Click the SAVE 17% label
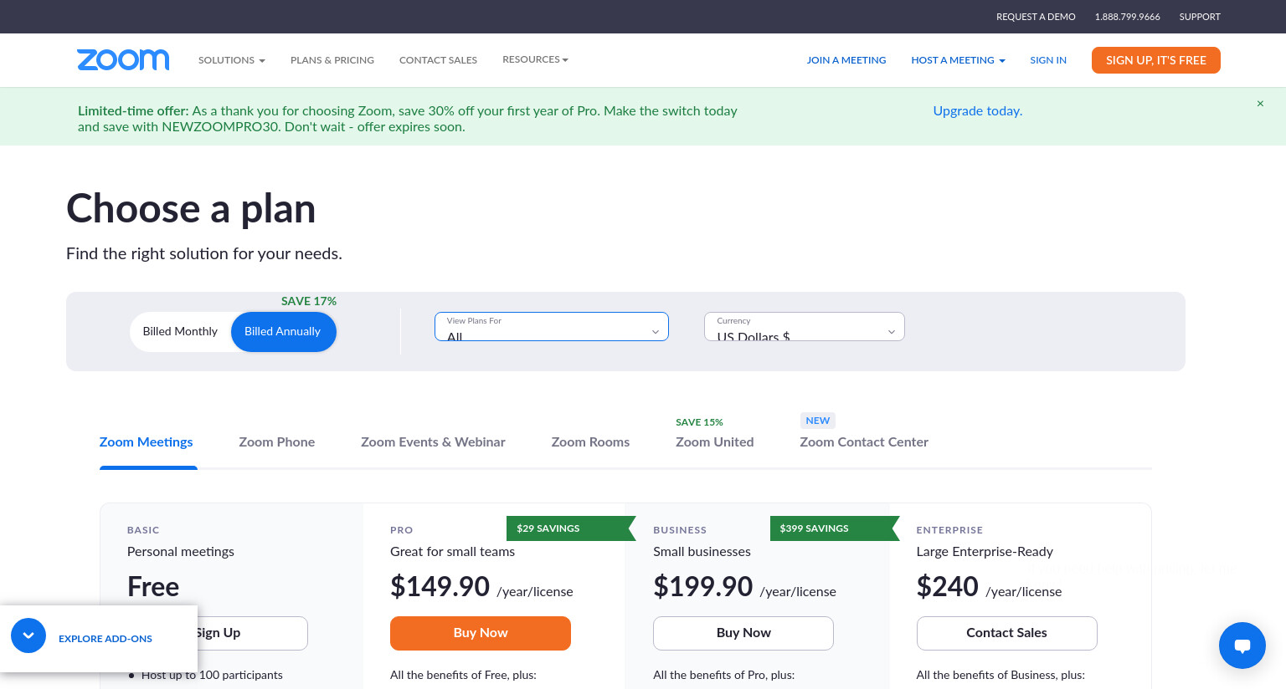This screenshot has width=1286, height=689. click(309, 301)
